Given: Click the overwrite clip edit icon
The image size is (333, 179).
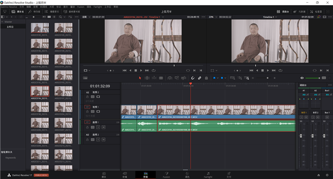Looking at the screenshot, I should pyautogui.click(x=176, y=78).
